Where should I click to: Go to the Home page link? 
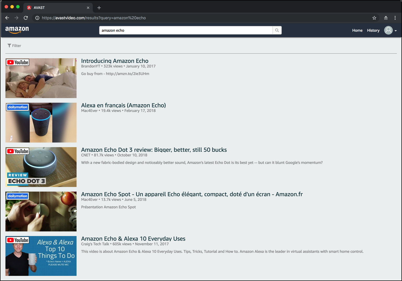[357, 30]
